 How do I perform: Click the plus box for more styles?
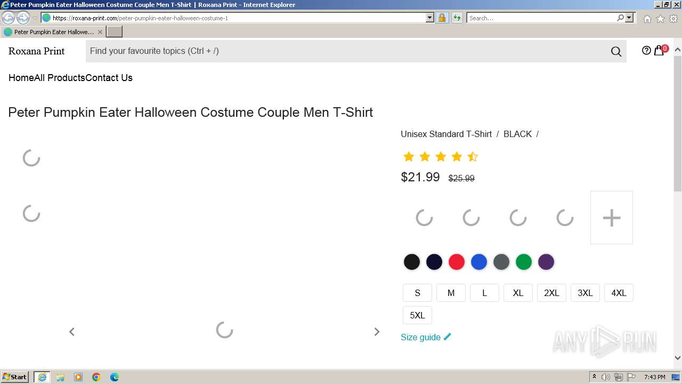click(612, 218)
